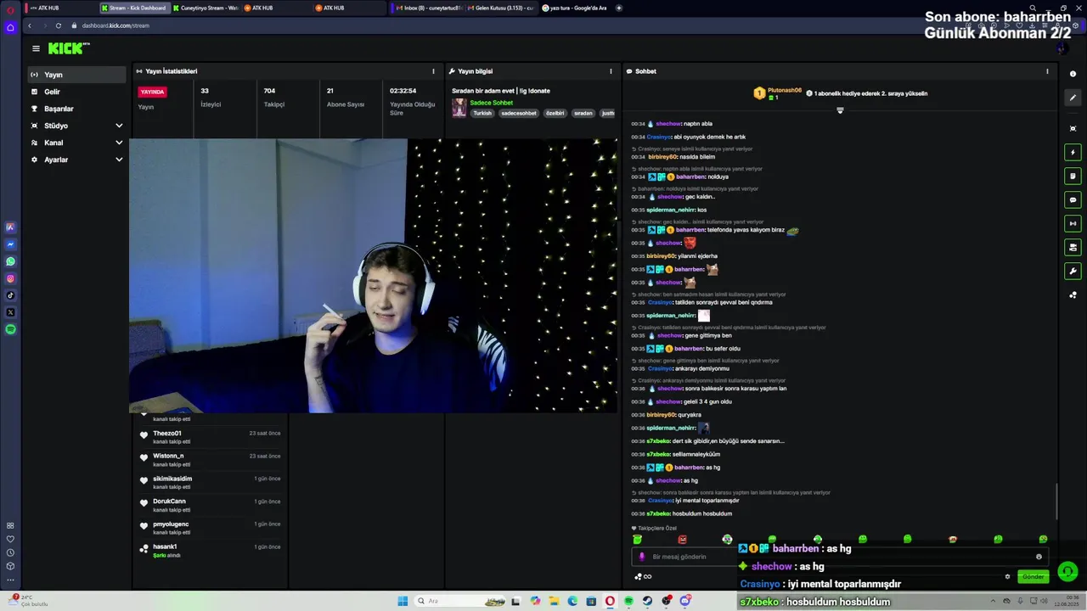
Task: Click the lightning bolt quick action icon
Action: pyautogui.click(x=1073, y=153)
